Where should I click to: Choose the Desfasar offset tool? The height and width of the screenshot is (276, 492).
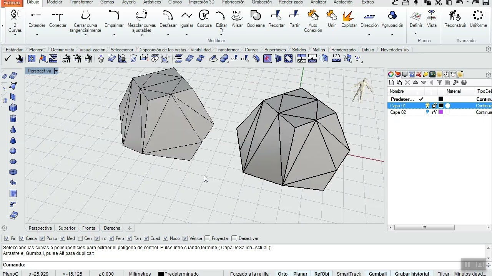tap(168, 19)
